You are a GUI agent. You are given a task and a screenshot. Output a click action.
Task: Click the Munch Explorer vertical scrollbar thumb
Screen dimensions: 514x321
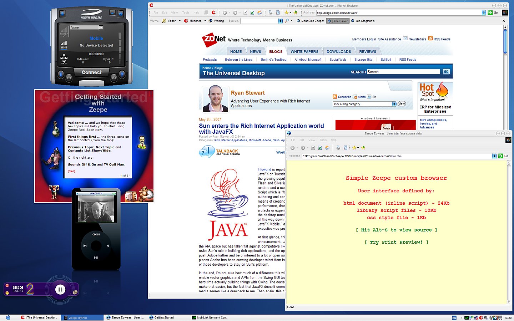(x=505, y=42)
